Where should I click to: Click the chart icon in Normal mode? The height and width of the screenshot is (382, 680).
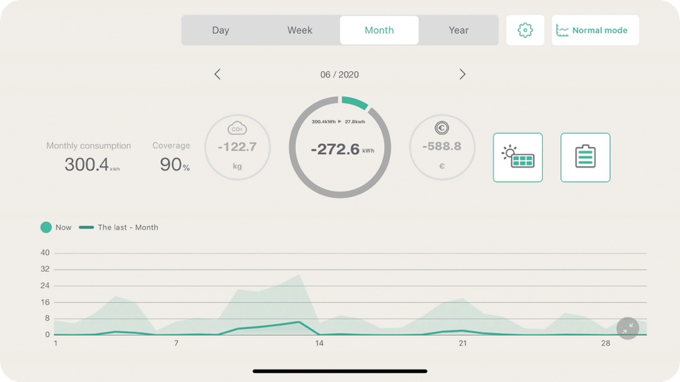click(x=562, y=31)
